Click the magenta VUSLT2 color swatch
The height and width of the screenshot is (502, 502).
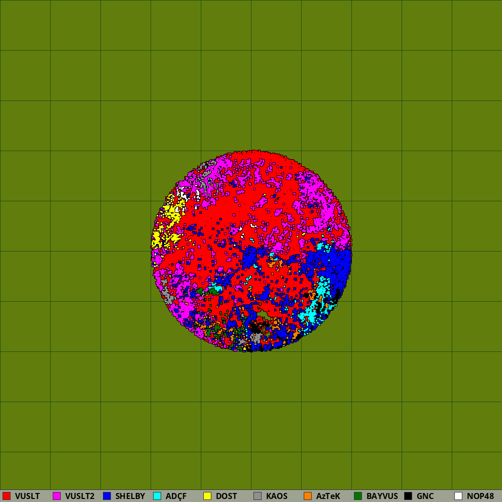(57, 496)
